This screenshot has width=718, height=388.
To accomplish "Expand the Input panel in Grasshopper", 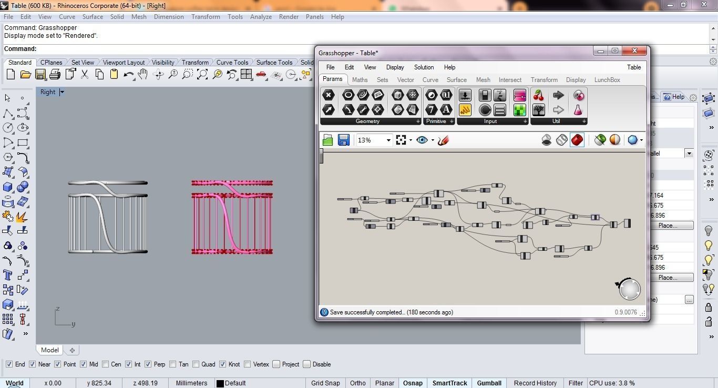I will [525, 121].
